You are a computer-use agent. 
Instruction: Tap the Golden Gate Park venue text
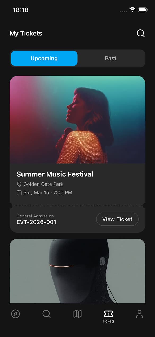coord(43,184)
